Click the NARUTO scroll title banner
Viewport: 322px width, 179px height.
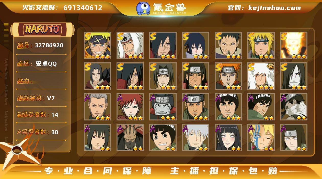click(42, 29)
